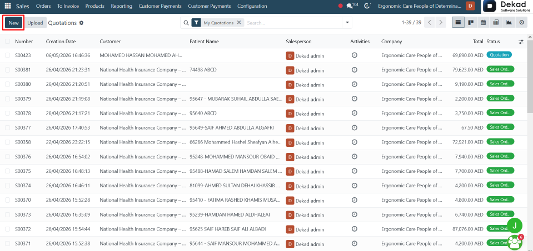Click the Upload button

(35, 23)
